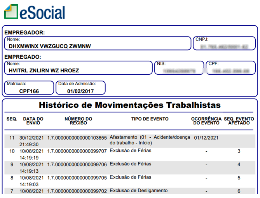Select receipt number 1.7.0000000000000099702
Viewport: 260px width, 198px height.
[x=77, y=191]
